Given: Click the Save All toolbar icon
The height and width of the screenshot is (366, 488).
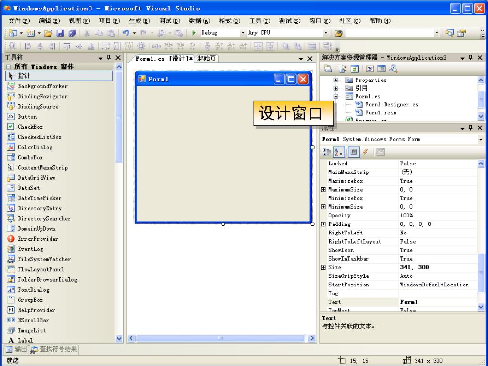Looking at the screenshot, I should 72,33.
